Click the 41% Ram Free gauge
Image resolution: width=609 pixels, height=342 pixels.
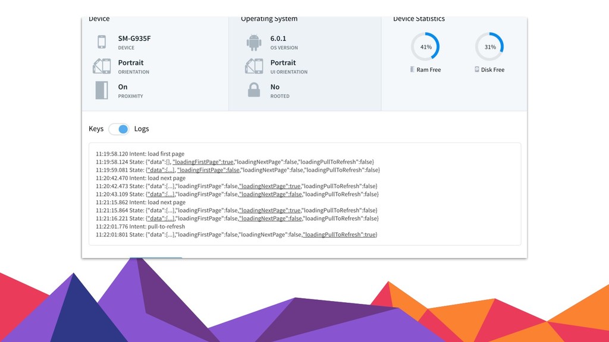click(x=426, y=47)
